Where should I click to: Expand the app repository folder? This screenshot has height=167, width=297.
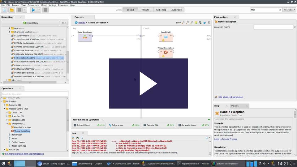click(10, 28)
